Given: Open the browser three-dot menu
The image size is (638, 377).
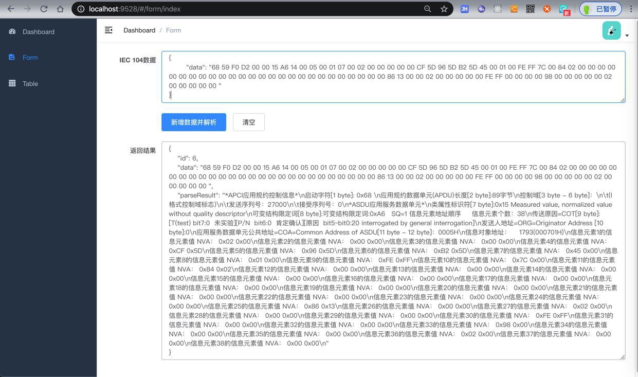Looking at the screenshot, I should coord(631,9).
